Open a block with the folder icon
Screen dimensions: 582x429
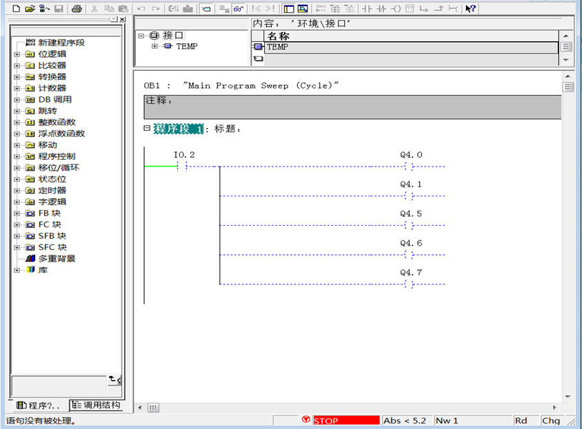(x=30, y=9)
